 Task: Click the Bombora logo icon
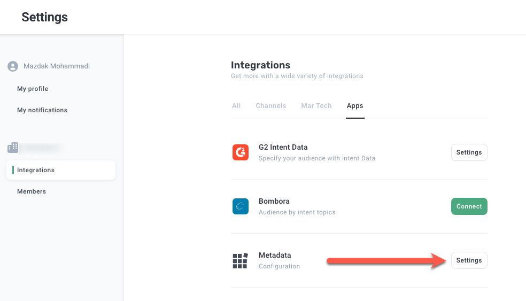[x=241, y=206]
